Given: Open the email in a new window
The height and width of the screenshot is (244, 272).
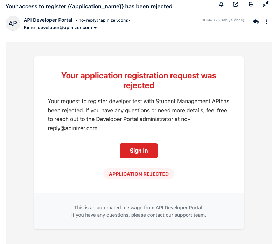Looking at the screenshot, I should tap(236, 4).
